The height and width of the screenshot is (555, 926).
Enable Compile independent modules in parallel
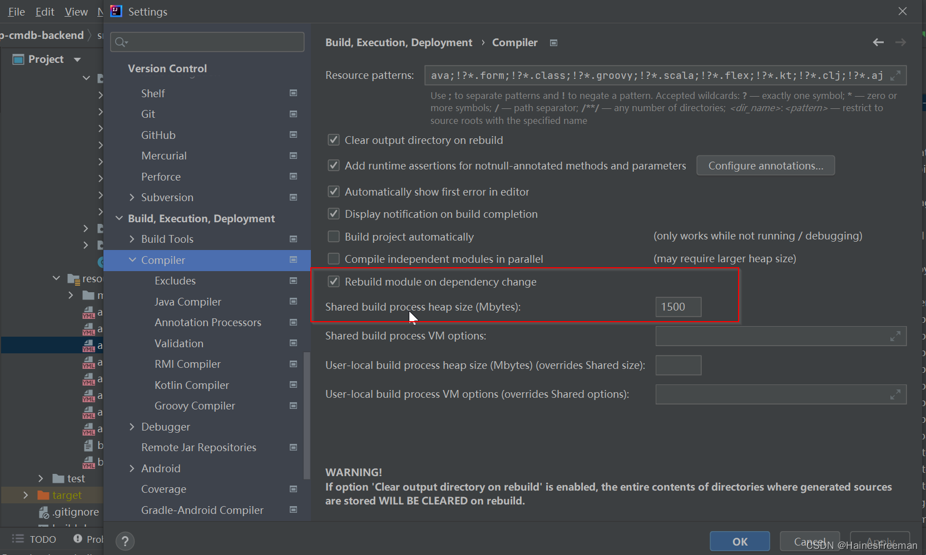pos(334,259)
